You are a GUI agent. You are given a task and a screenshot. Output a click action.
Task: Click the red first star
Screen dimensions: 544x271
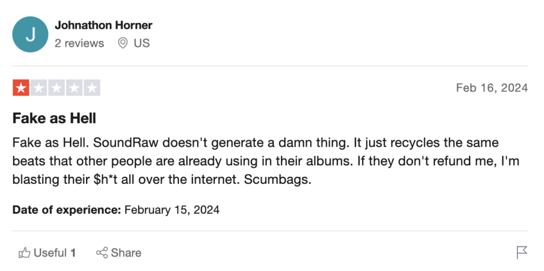(21, 88)
